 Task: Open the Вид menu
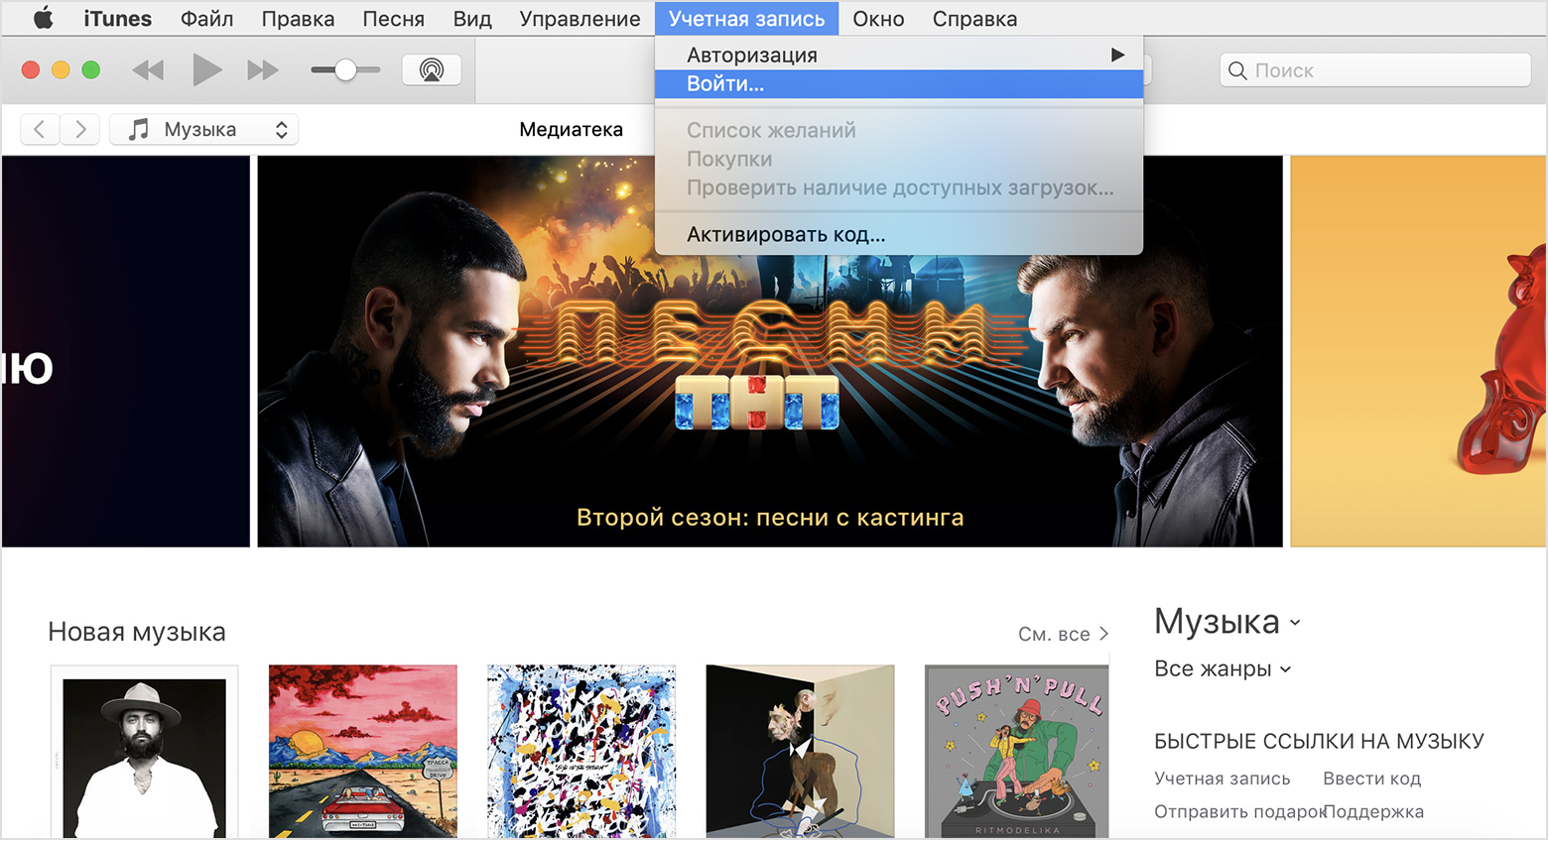pyautogui.click(x=472, y=19)
